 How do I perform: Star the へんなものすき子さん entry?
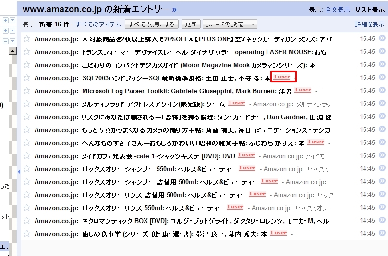(27, 142)
